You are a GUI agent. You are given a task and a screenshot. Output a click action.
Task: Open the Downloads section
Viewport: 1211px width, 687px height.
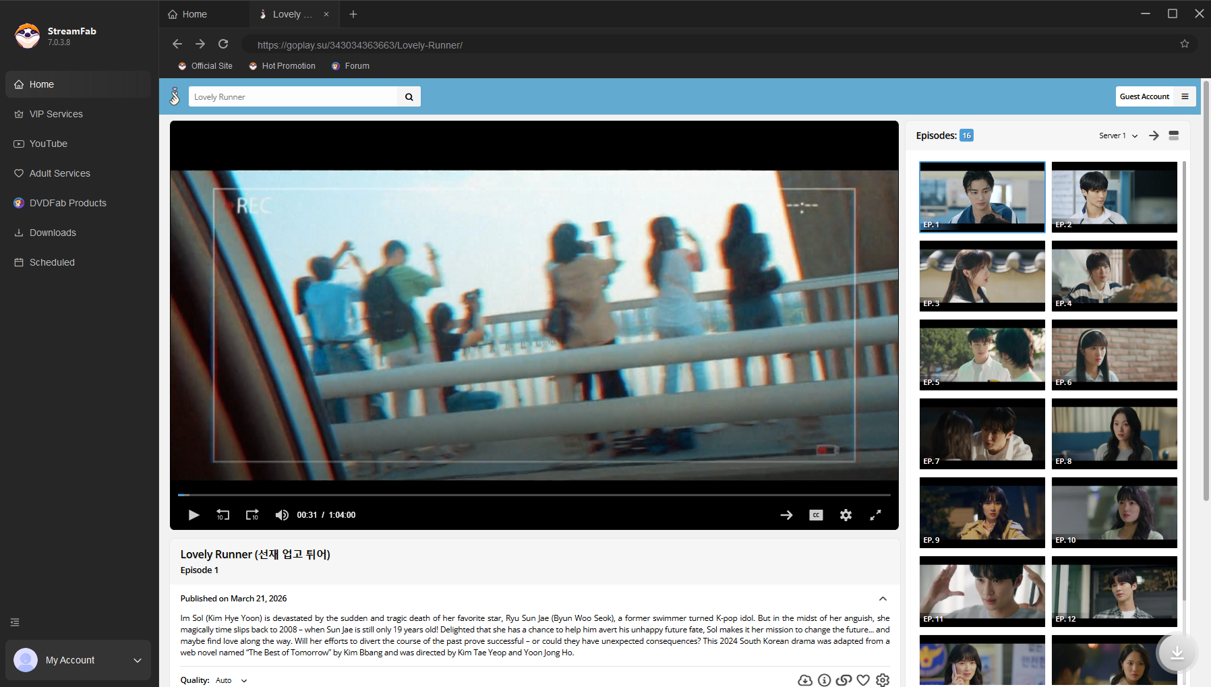(x=78, y=233)
